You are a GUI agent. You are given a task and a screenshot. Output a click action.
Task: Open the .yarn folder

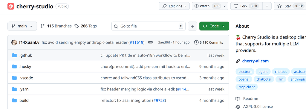tap(24, 89)
